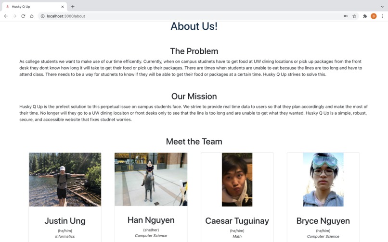Click the Bryce Nguyen name

coord(323,221)
